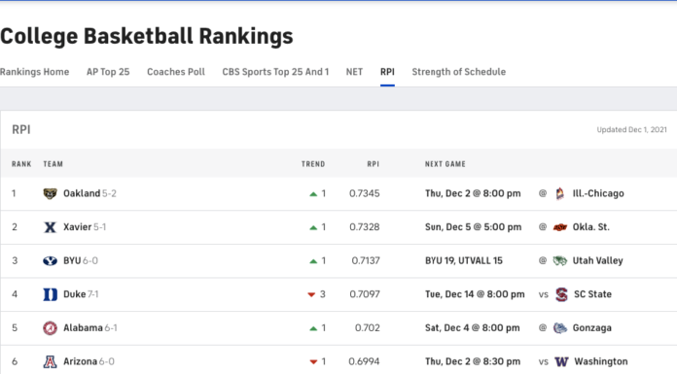Open the Strength of Schedule tab
677x374 pixels.
(458, 72)
